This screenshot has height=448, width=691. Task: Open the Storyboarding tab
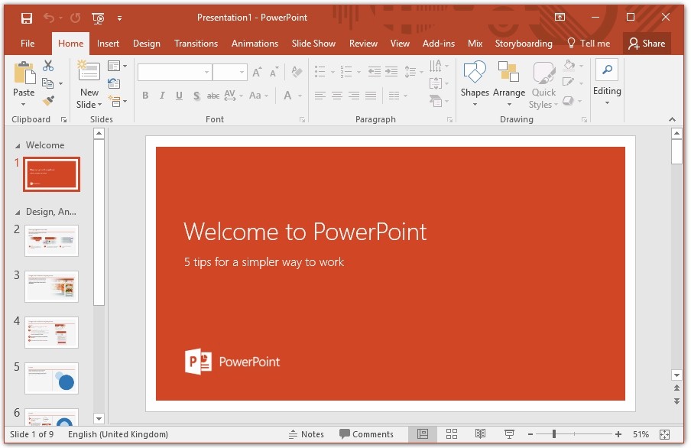524,44
